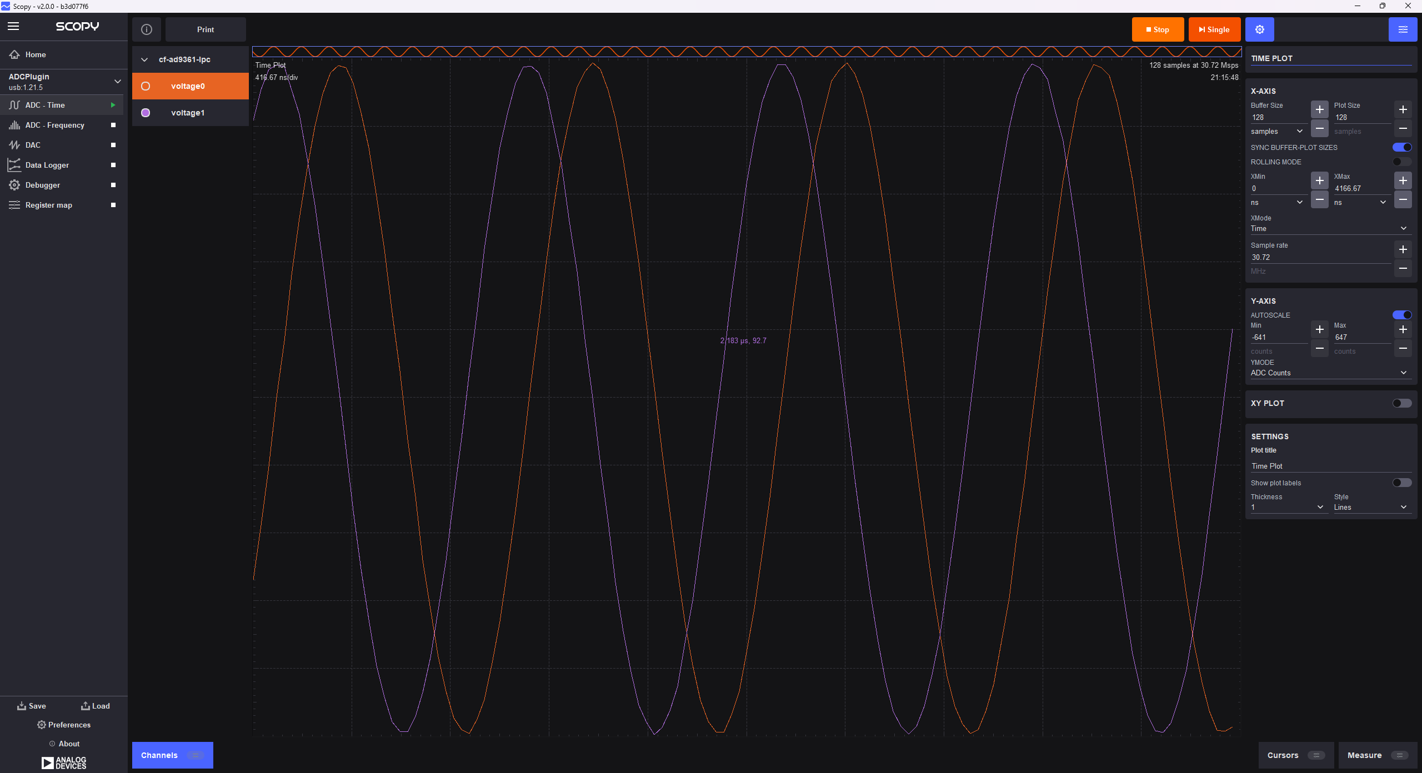Click the Print button
Screen dimensions: 1422x773
pos(206,29)
